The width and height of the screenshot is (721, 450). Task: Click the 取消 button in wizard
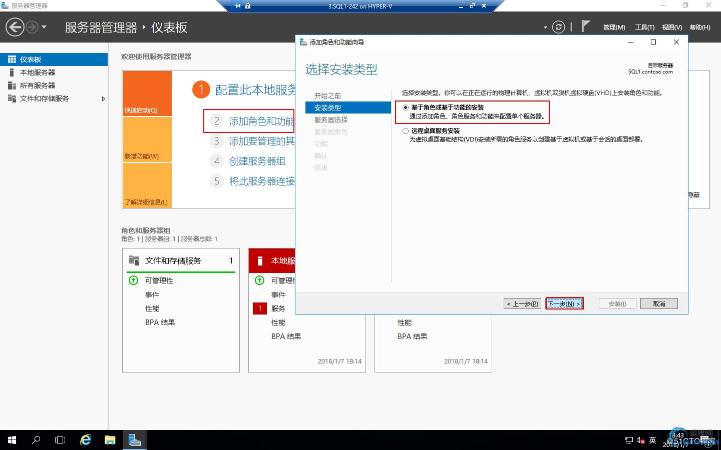[659, 303]
